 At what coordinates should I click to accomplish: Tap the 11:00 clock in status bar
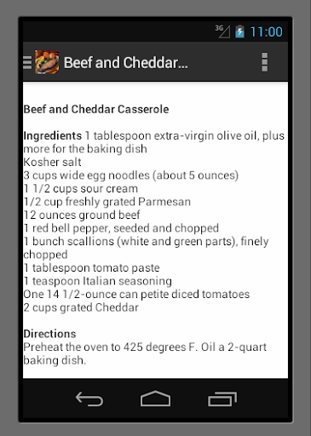[x=266, y=32]
